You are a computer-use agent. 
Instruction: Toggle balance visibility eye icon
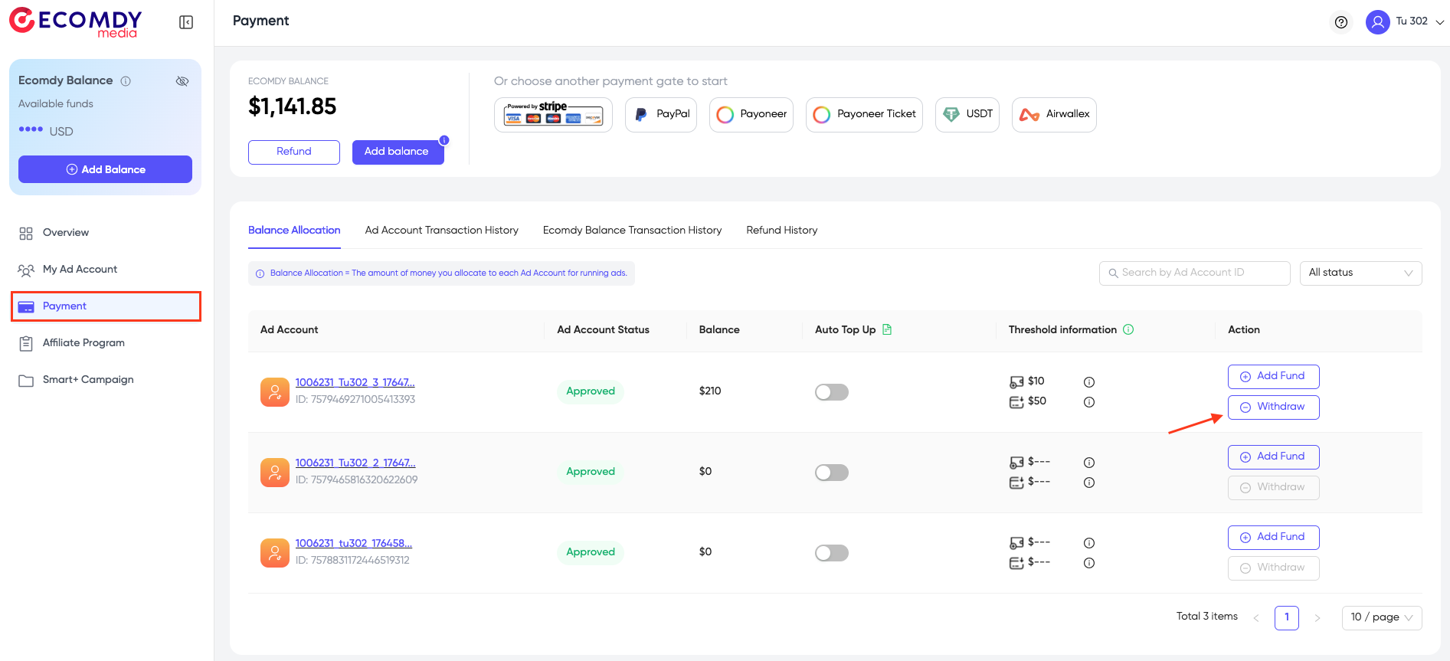(182, 81)
